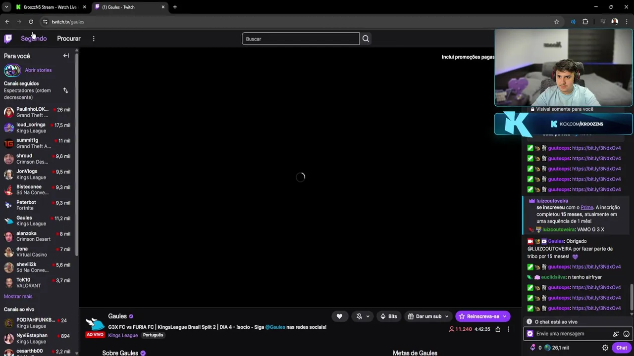634x356 pixels.
Task: Click the sidebar scrollbar
Action: click(77, 153)
